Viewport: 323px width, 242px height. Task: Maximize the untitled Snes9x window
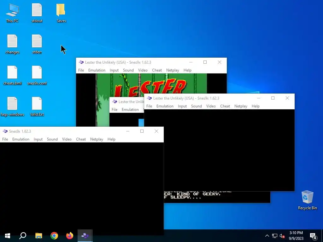(x=142, y=131)
